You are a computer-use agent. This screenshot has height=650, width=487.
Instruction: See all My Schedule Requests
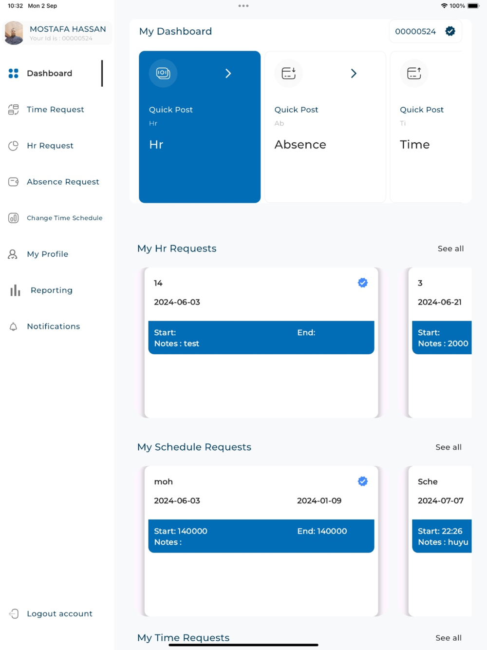point(449,447)
